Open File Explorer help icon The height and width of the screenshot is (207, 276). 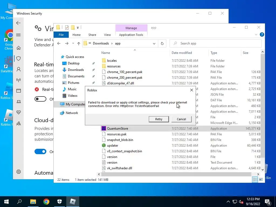tap(262, 35)
